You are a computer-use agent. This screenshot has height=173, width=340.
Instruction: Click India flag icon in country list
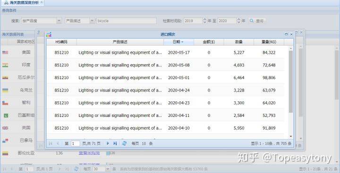point(5,65)
